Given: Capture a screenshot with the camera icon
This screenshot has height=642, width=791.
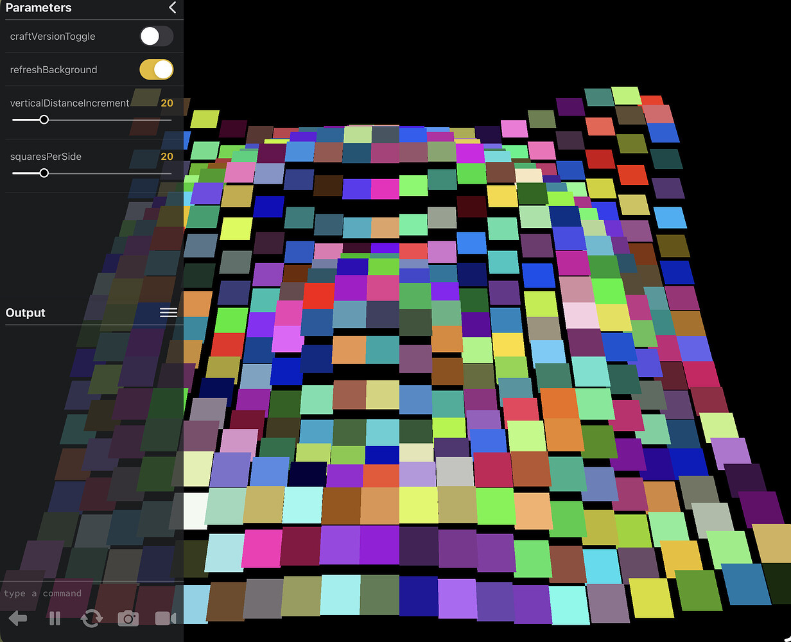Looking at the screenshot, I should click(x=128, y=618).
